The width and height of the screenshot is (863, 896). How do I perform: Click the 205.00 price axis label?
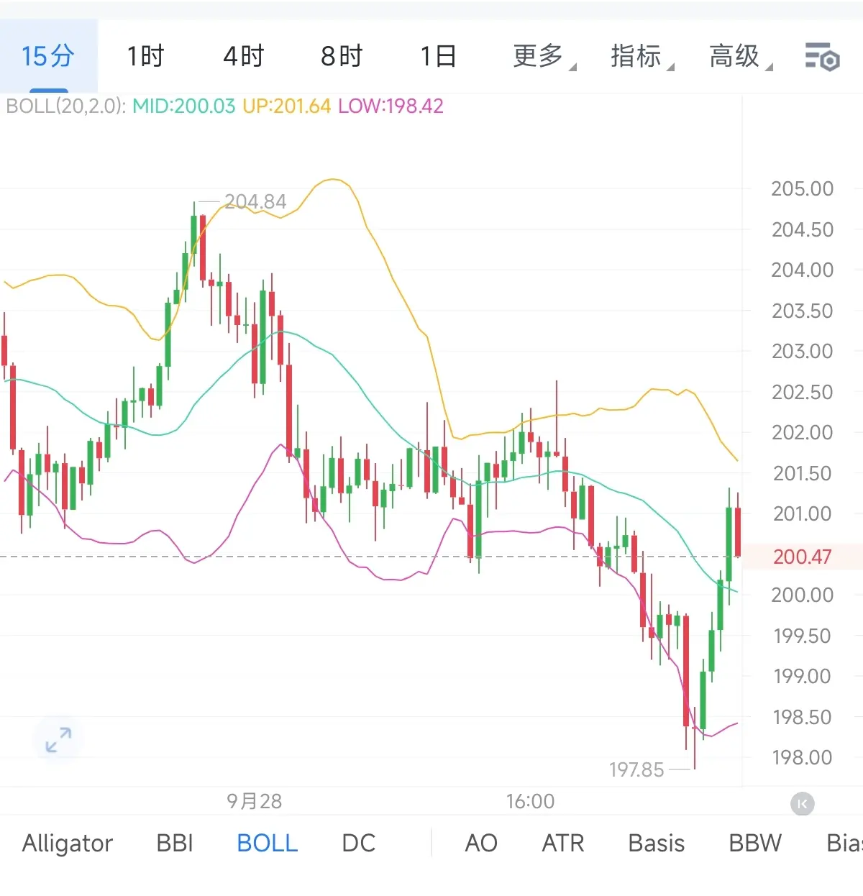tap(802, 188)
